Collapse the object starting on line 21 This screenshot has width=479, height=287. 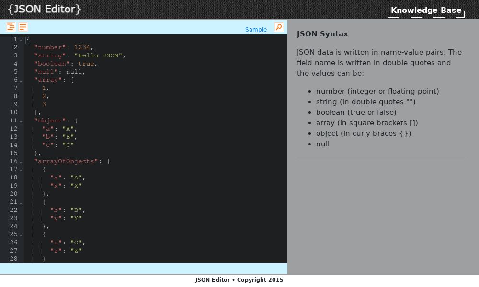pos(21,204)
